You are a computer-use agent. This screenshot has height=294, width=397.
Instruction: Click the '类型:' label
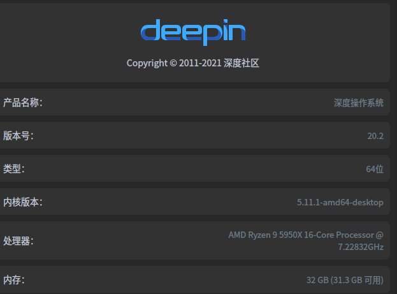tap(14, 169)
